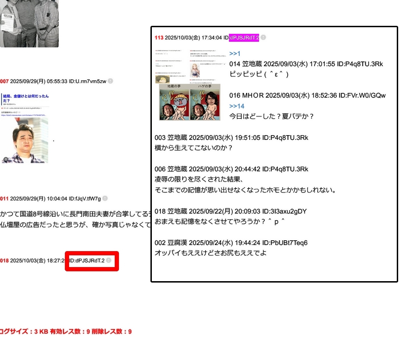Viewport: 401px width, 337px height.
Task: Open the man's photo thumbnail in post 007
Action: [x=24, y=139]
